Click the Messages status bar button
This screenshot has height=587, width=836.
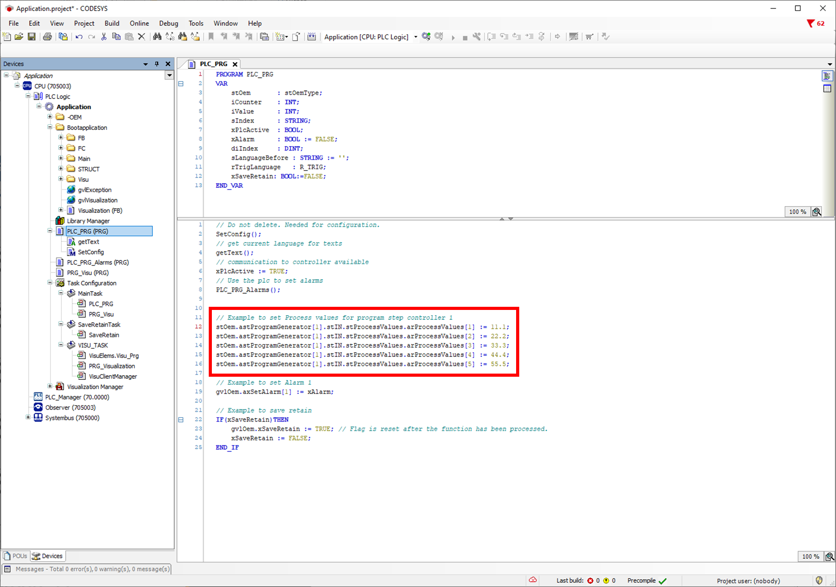[87, 569]
